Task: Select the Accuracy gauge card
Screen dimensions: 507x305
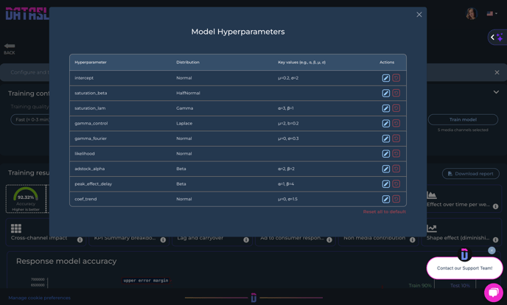Action: coord(26,199)
